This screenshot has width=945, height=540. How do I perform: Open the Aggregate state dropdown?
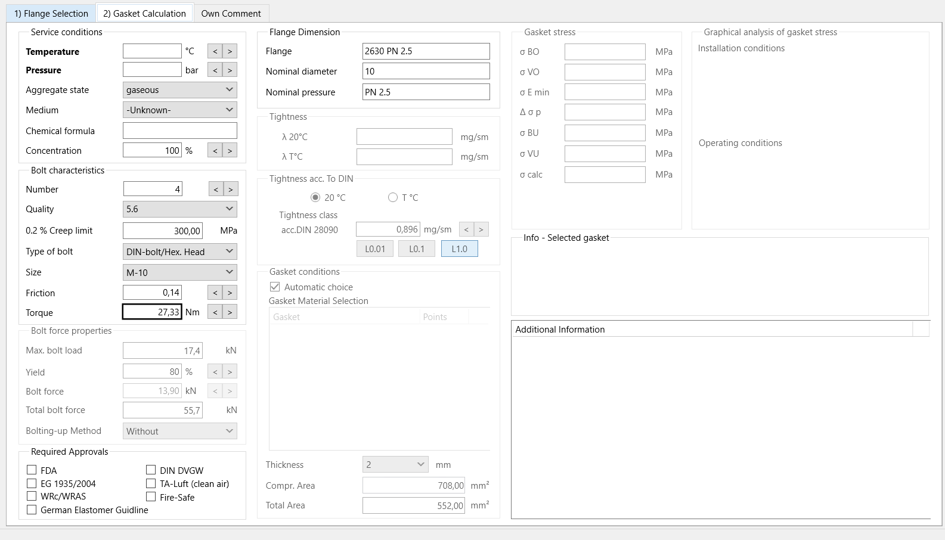(x=179, y=90)
